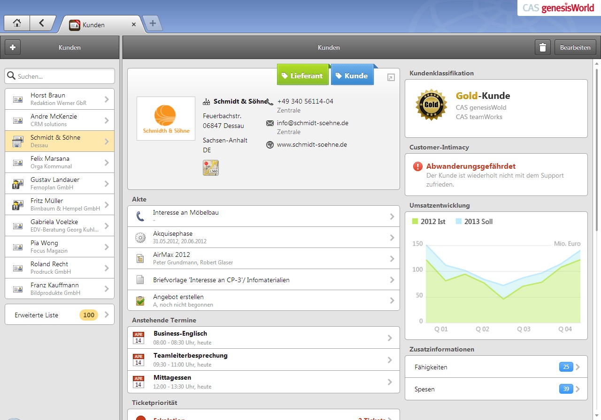Expand contact card with corner arrow icon

[391, 77]
